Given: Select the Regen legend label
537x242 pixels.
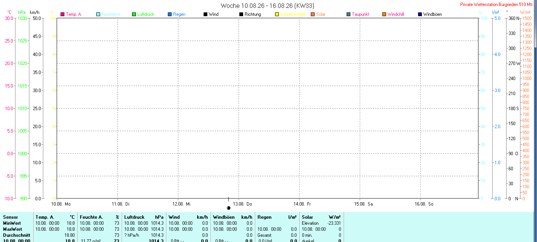Looking at the screenshot, I should point(179,14).
